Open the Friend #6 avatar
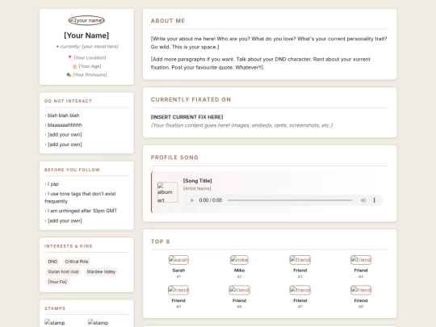The width and height of the screenshot is (436, 327). tap(239, 290)
